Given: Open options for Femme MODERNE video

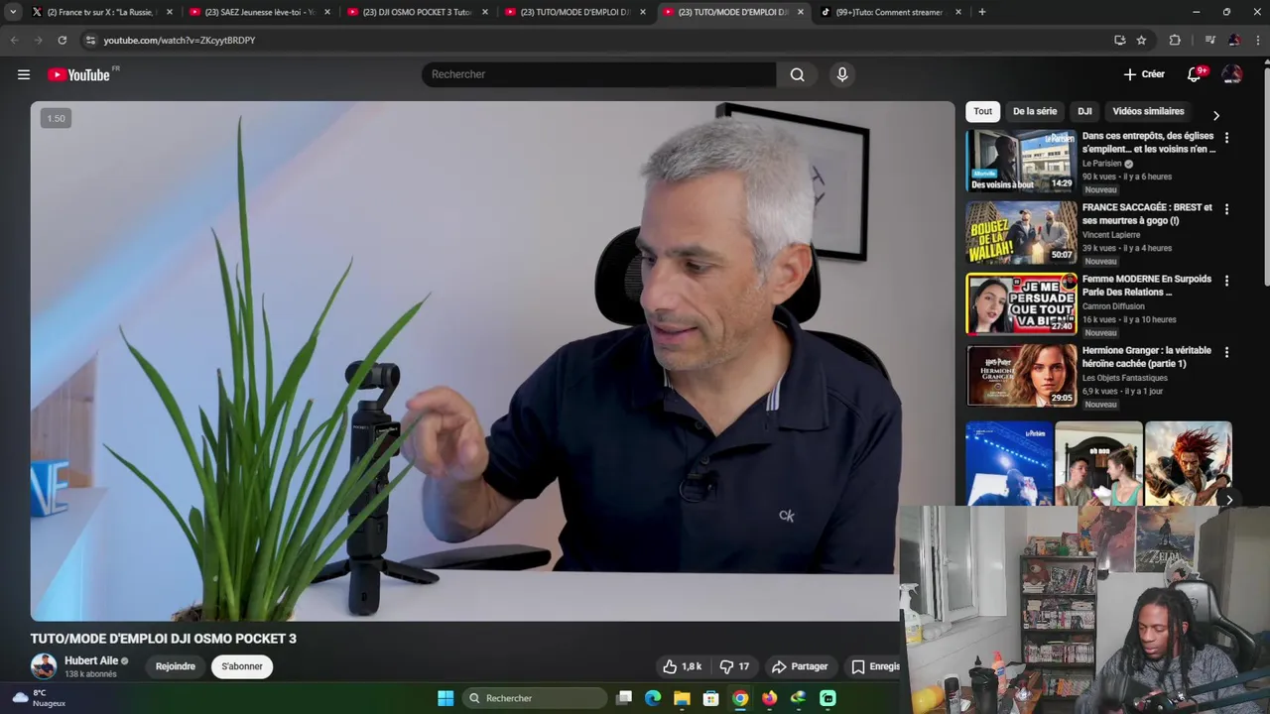Looking at the screenshot, I should point(1226,281).
